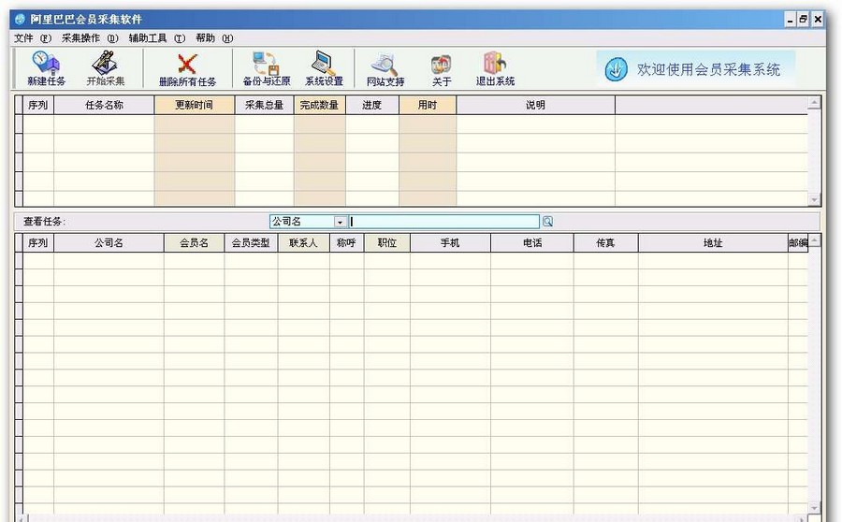This screenshot has width=842, height=522.
Task: Minimize the 阿里巴巴会员采集软件 window
Action: coord(790,20)
